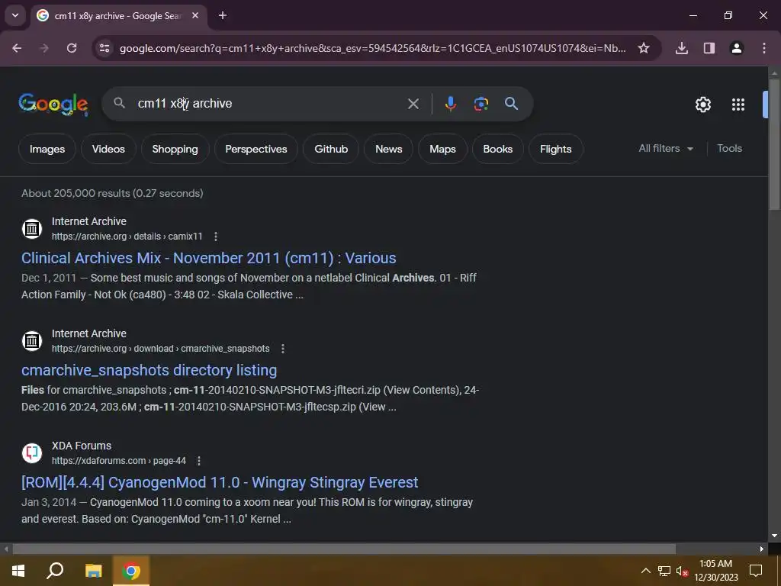Open new tab with plus button
The height and width of the screenshot is (586, 781).
click(x=223, y=16)
